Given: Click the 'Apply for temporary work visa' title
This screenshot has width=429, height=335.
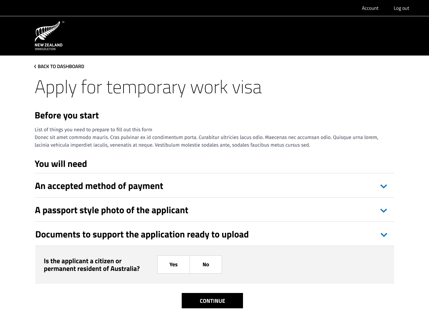Looking at the screenshot, I should [148, 87].
